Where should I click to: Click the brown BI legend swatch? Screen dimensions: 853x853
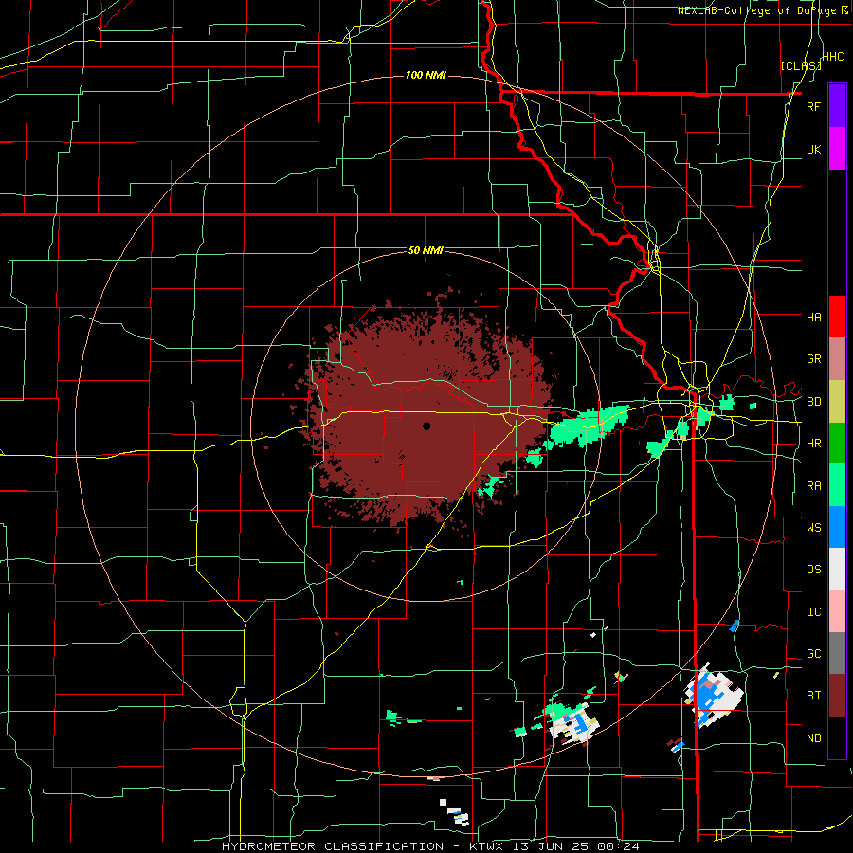(x=837, y=696)
